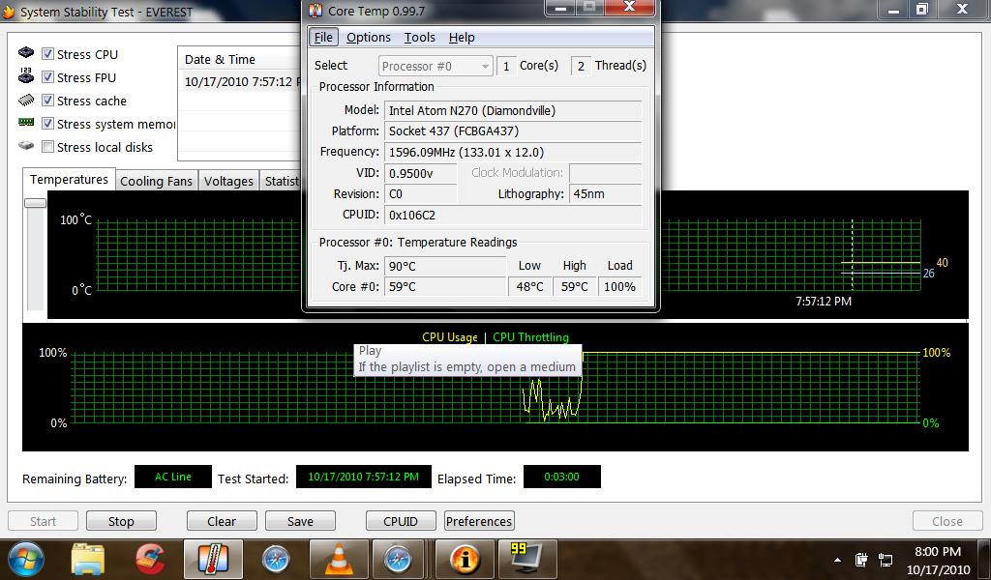Open VLC media player cone icon

(339, 559)
